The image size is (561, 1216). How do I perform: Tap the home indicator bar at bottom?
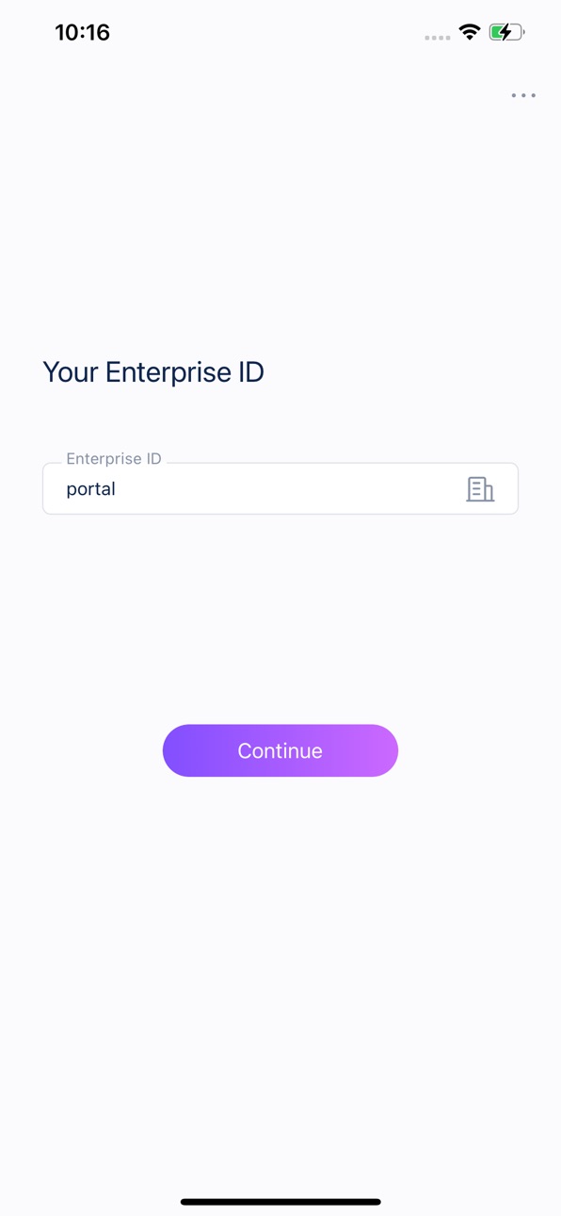tap(280, 1202)
